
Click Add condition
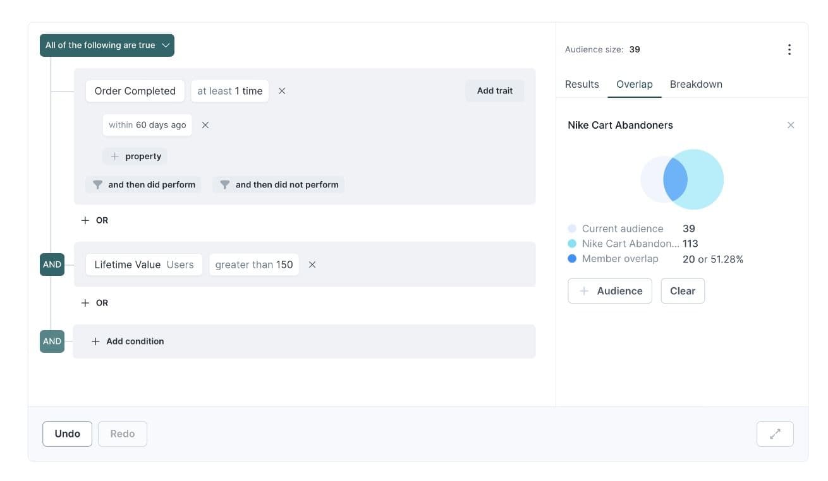click(128, 341)
